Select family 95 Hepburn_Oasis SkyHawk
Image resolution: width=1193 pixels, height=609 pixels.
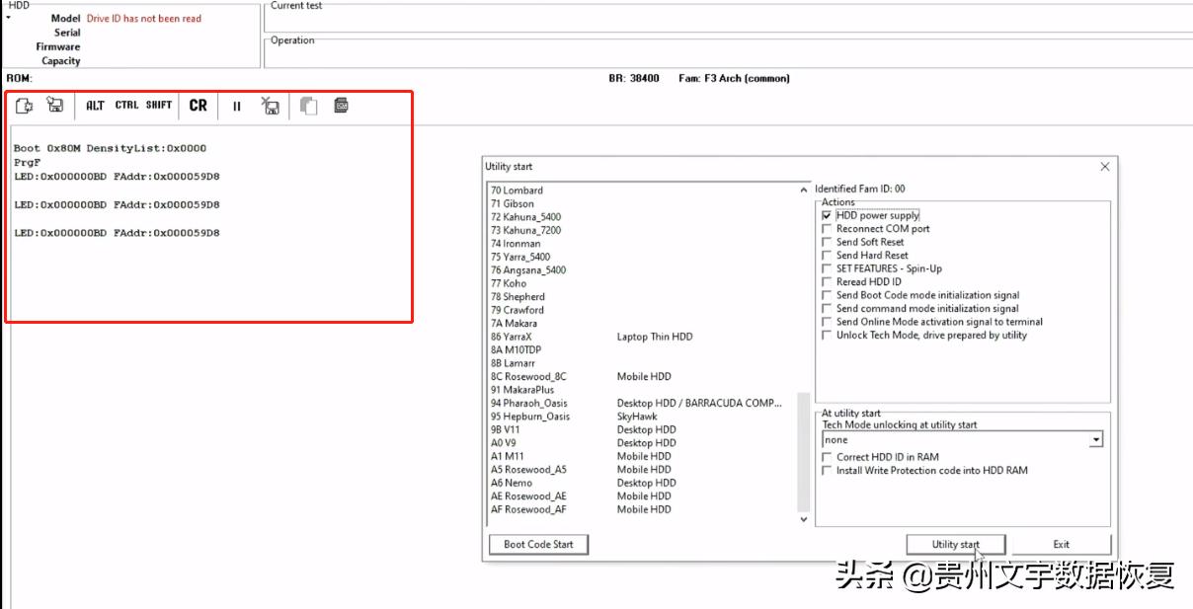coord(643,417)
